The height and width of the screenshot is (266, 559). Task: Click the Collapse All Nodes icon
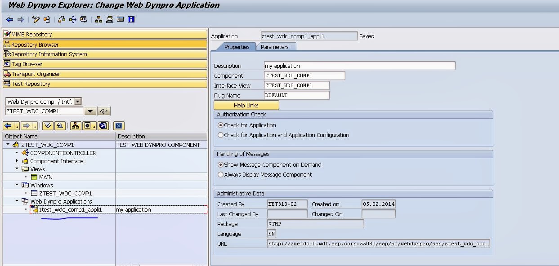pyautogui.click(x=60, y=126)
